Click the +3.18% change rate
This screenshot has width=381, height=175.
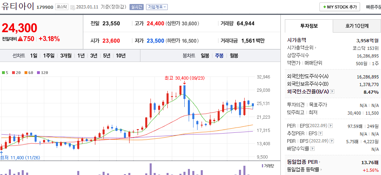[x=49, y=39]
